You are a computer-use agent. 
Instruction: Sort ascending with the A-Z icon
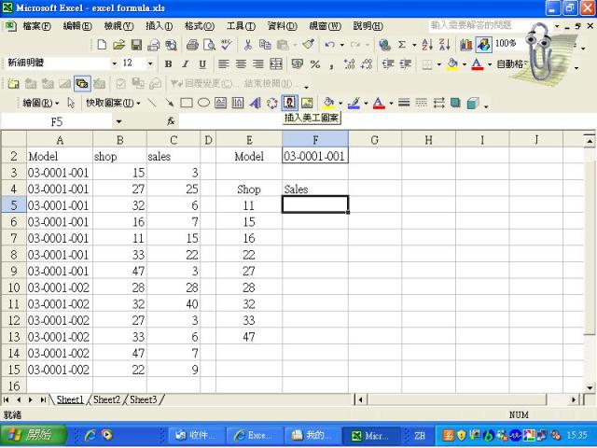[x=428, y=45]
